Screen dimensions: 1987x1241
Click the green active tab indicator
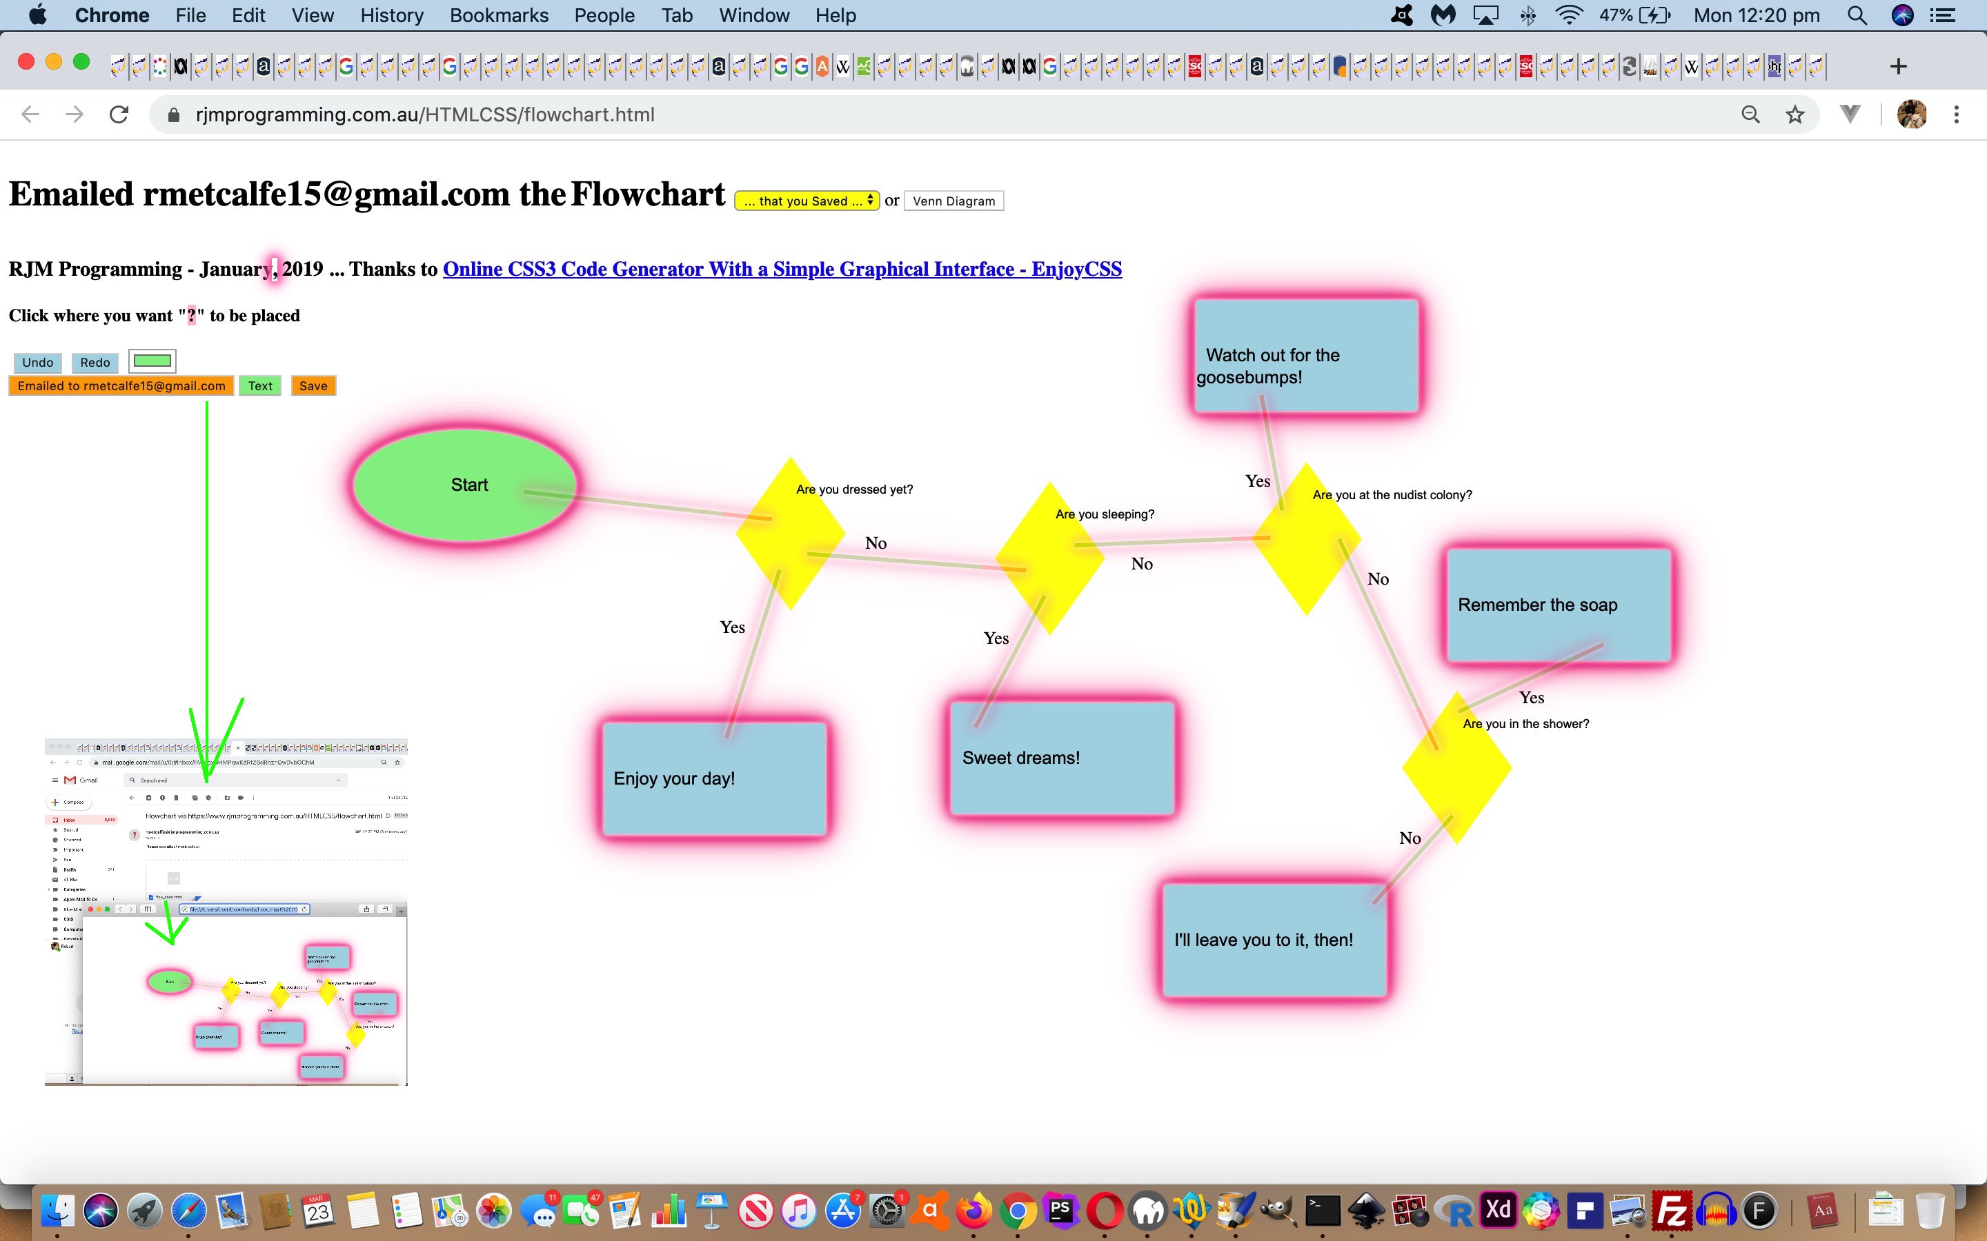[x=153, y=361]
